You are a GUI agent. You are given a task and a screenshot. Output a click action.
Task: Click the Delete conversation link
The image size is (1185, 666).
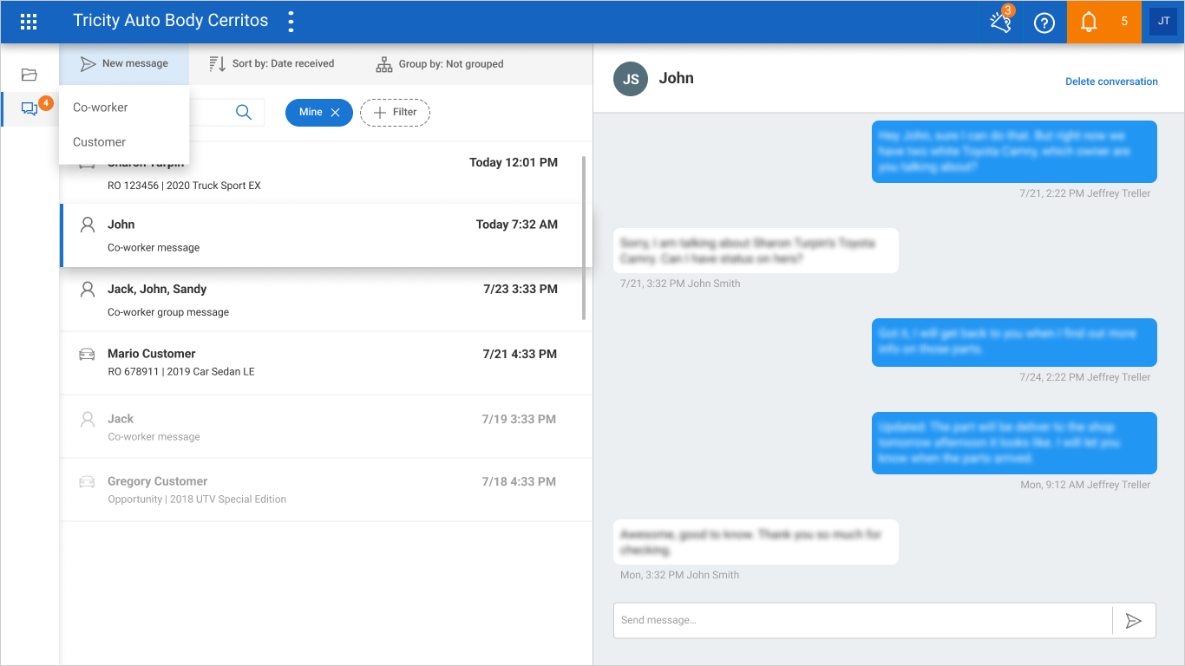[1111, 82]
